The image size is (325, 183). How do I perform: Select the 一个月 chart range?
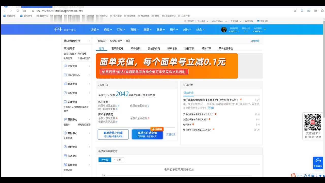tap(118, 160)
